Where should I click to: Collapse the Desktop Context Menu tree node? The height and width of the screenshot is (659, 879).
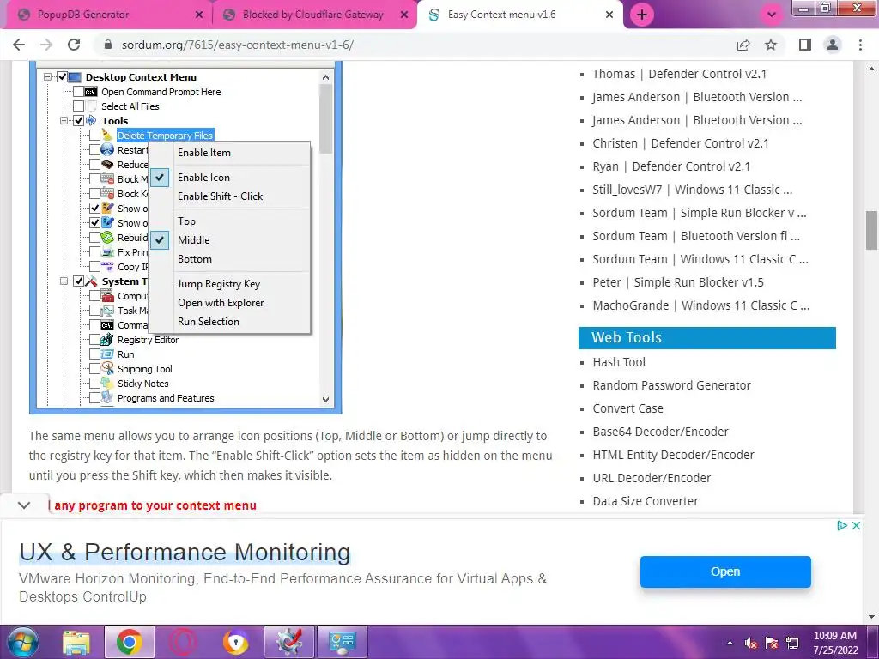click(48, 76)
